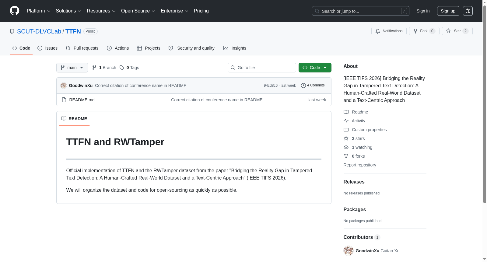This screenshot has height=262, width=487.
Task: Open the Releases heading link
Action: click(354, 182)
